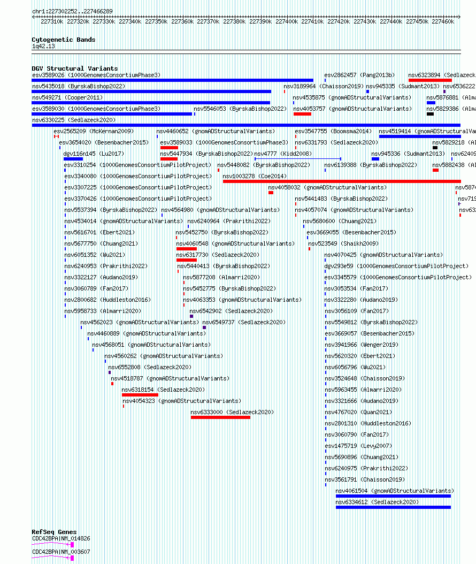The image size is (476, 564).
Task: Click nsv4777 (Kidd2008) span line
Action: [298, 158]
